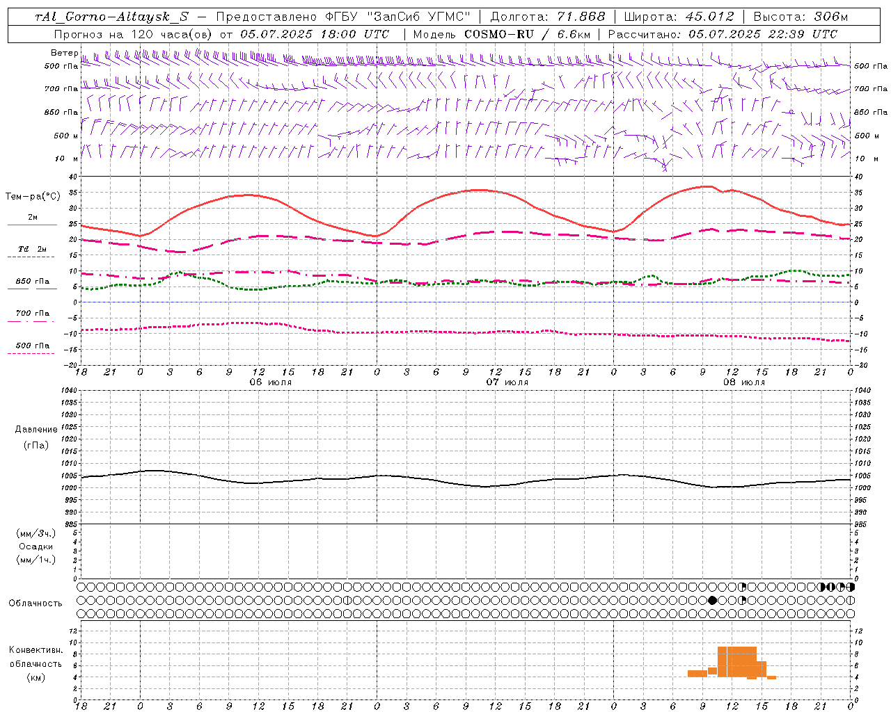
Task: Click the "(км)" unit under the convective label
Action: pyautogui.click(x=36, y=677)
